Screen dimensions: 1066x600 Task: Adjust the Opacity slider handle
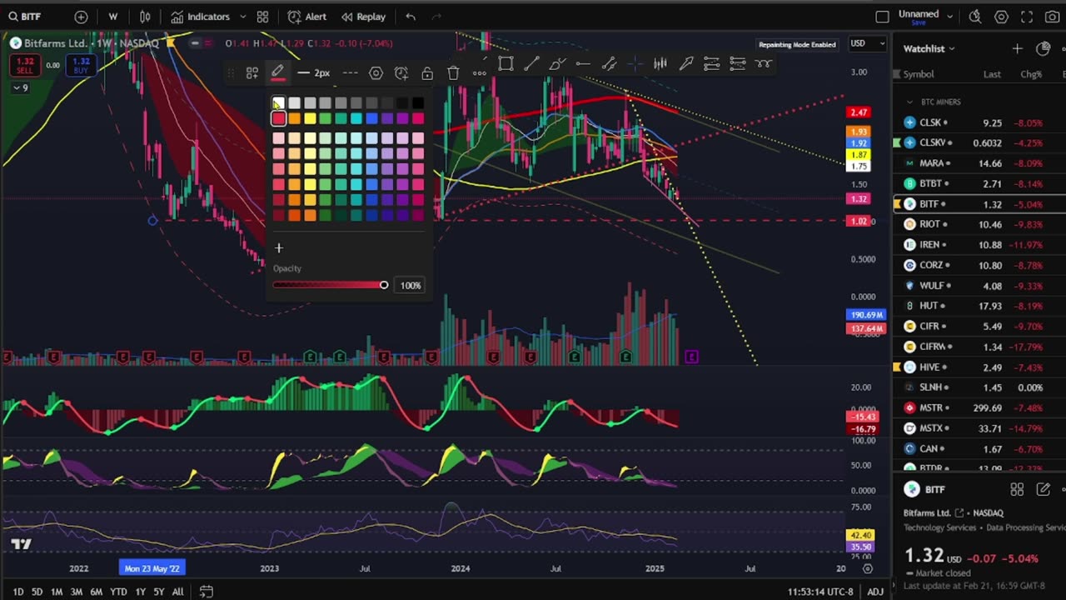(x=384, y=285)
